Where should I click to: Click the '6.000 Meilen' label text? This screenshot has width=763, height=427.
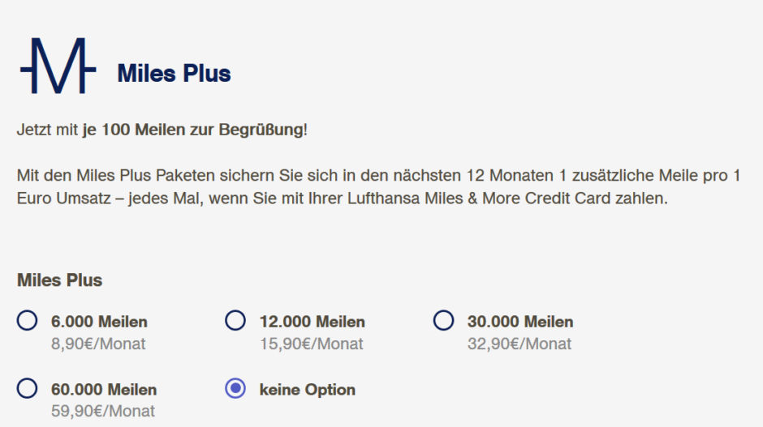click(x=99, y=322)
